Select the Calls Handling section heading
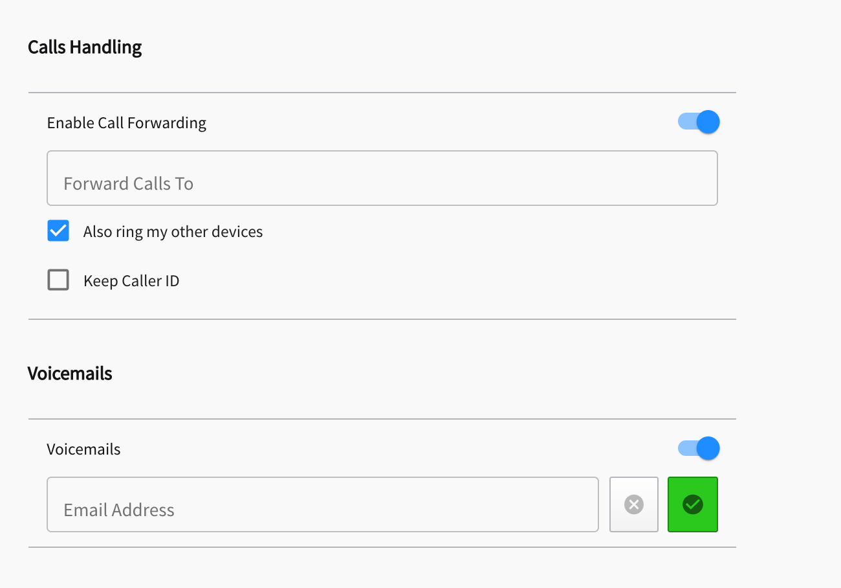 click(85, 47)
